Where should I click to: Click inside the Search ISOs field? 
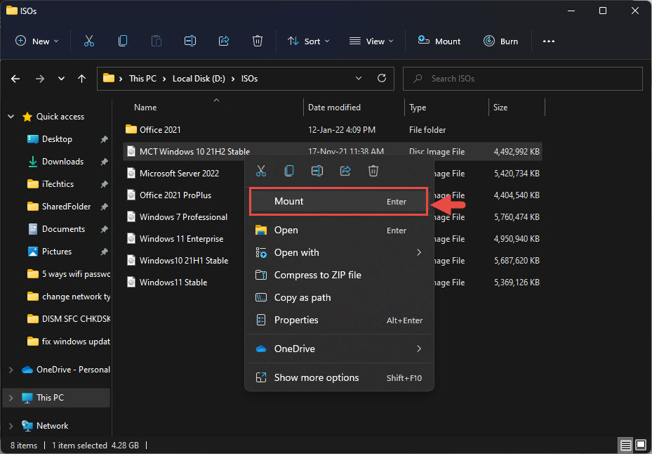(x=522, y=78)
